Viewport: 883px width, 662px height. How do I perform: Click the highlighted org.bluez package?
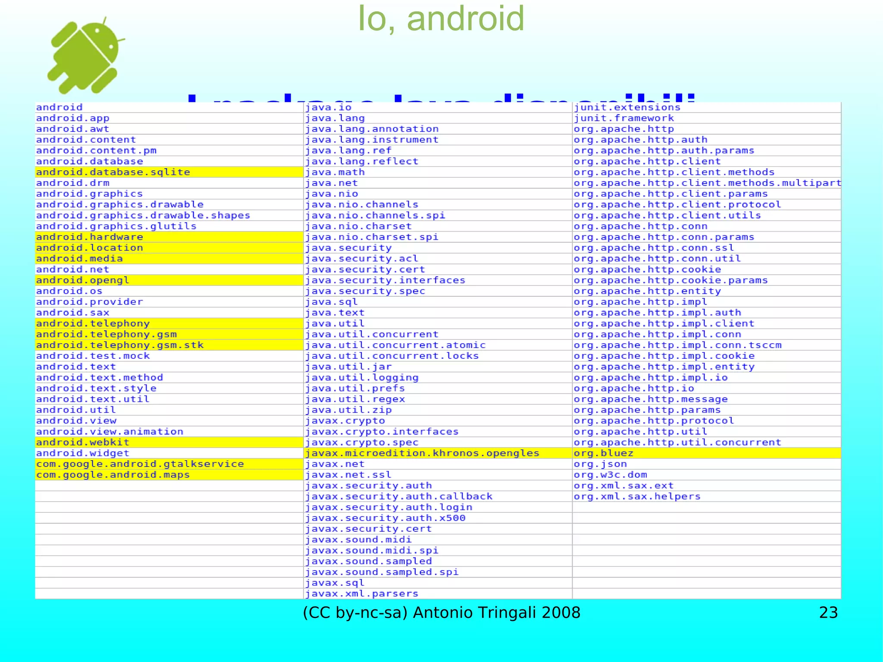click(x=707, y=453)
